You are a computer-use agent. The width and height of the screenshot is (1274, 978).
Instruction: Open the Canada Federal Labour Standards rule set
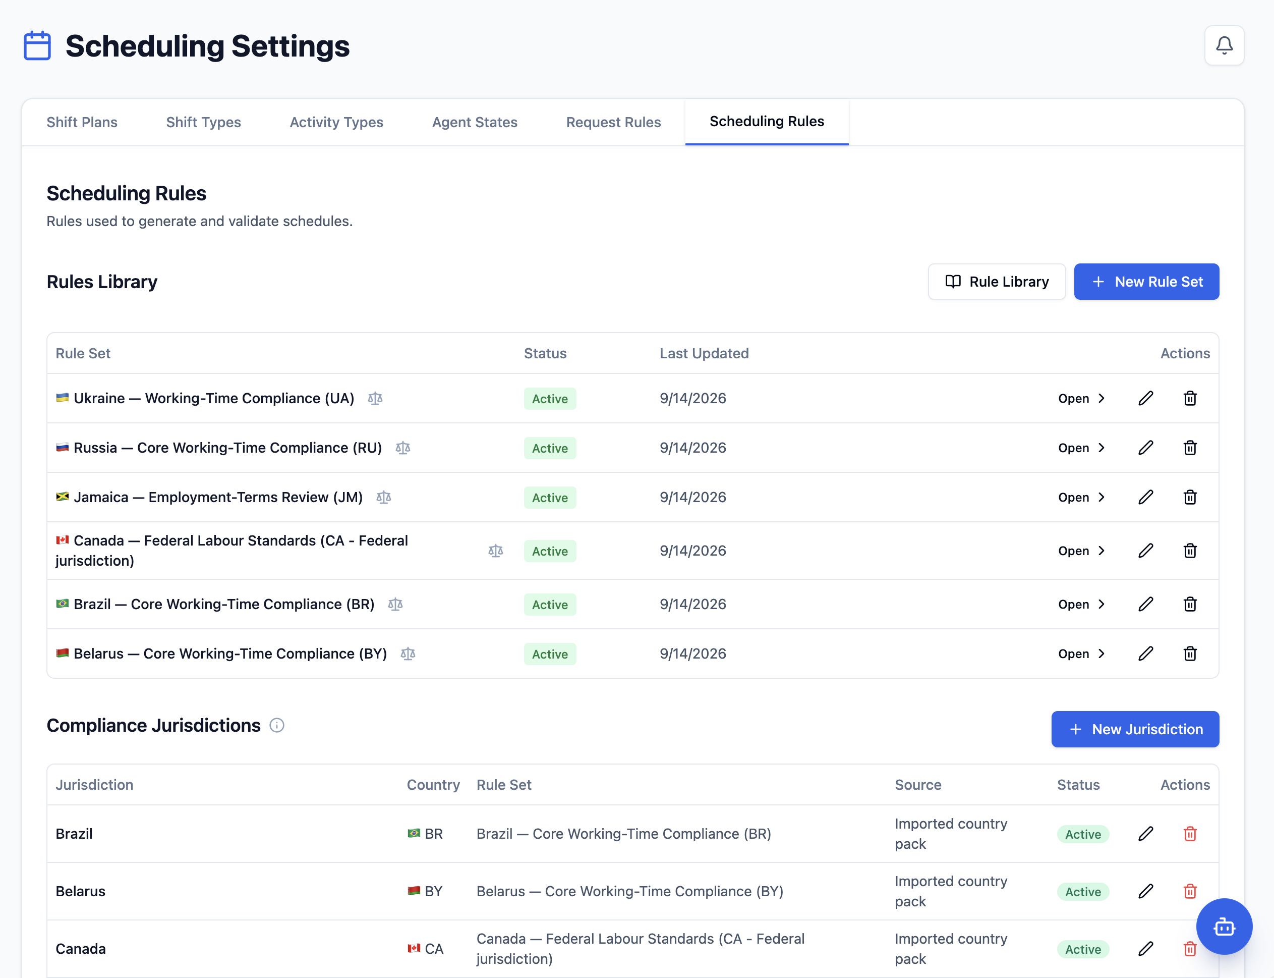(1081, 551)
